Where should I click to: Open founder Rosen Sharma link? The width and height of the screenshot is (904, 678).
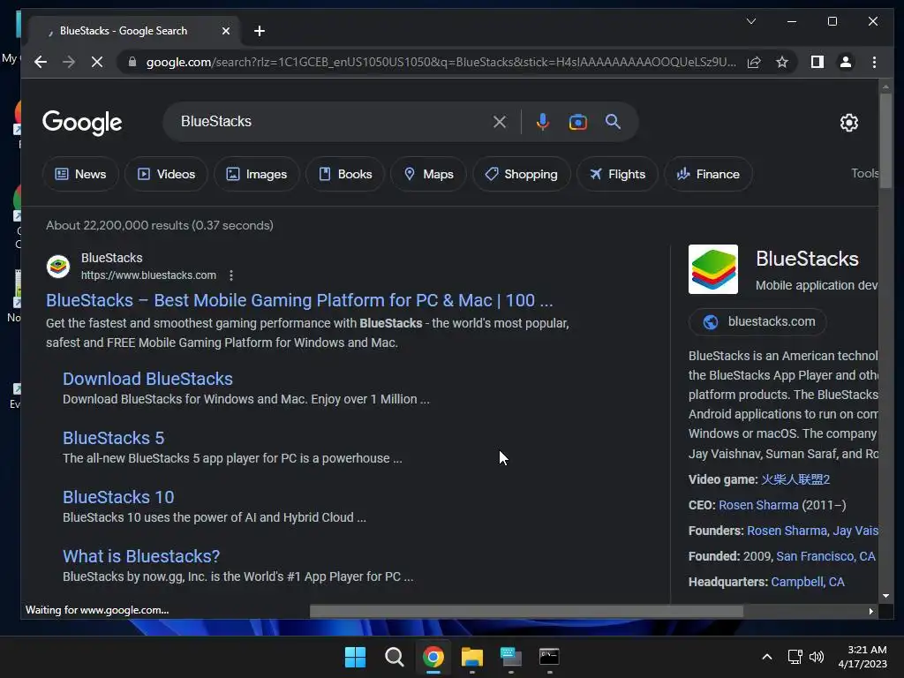(x=787, y=531)
